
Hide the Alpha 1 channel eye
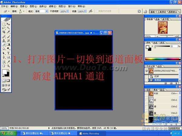click(x=147, y=119)
